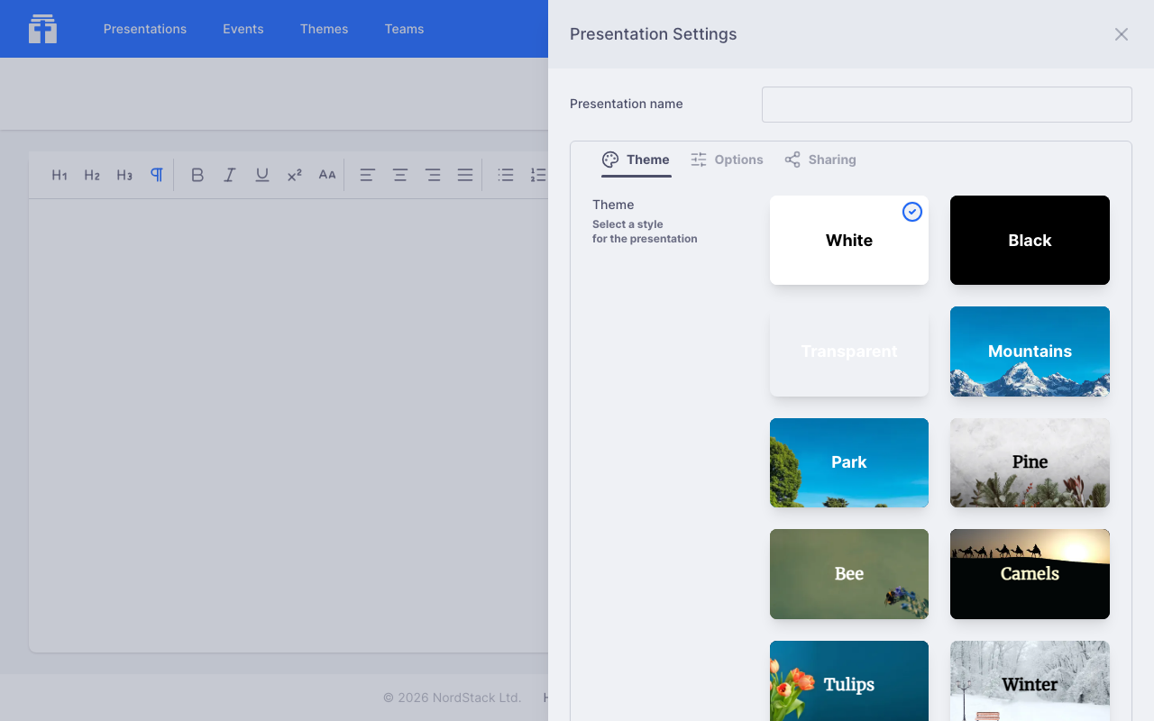Screen dimensions: 1154x721
Task: Open the Presentations menu
Action: [x=145, y=29]
